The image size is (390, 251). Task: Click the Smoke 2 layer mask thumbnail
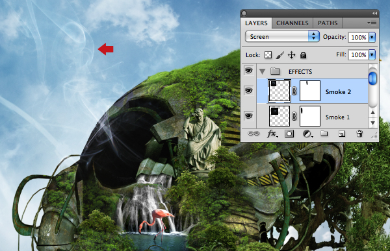point(310,91)
